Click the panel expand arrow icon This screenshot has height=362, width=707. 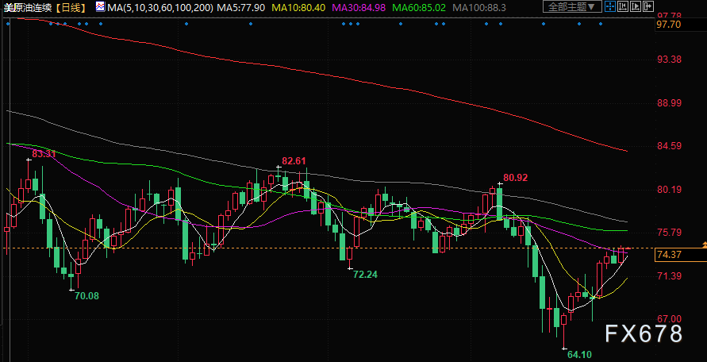(x=648, y=6)
